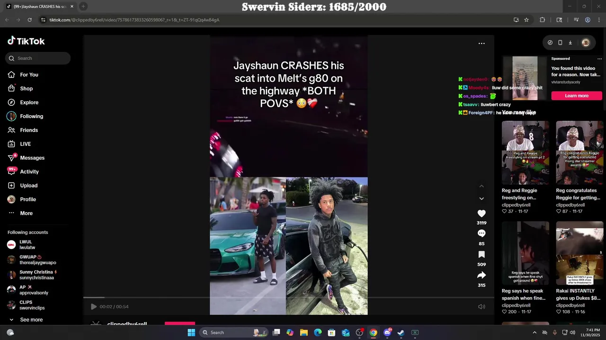Click the TikTok download desktop app icon
The height and width of the screenshot is (340, 606).
[570, 42]
